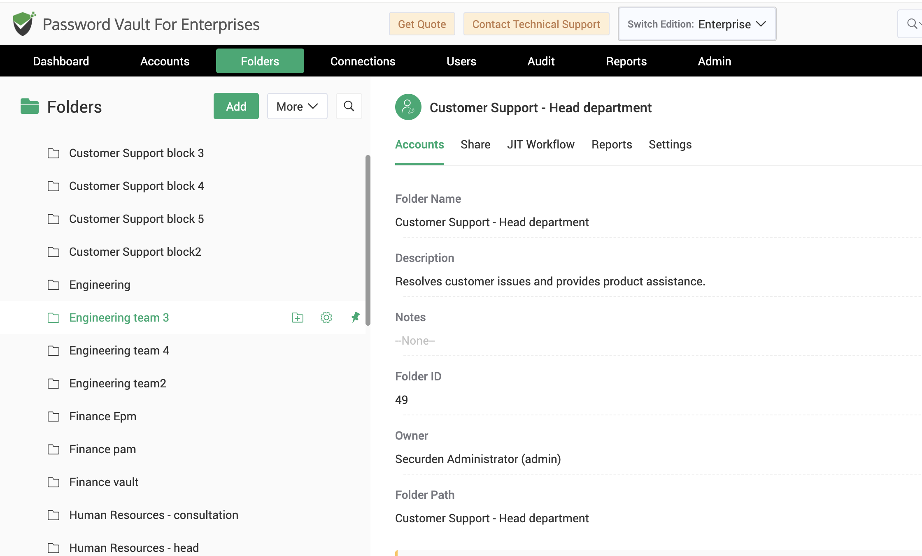This screenshot has height=556, width=922.
Task: Select the Customer Support block 5 folder
Action: (x=137, y=219)
